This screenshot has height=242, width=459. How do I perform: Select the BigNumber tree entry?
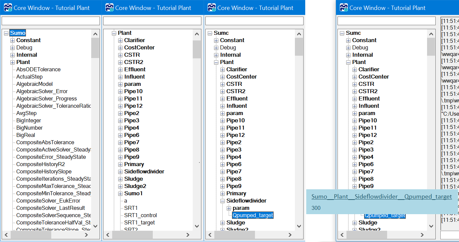click(x=29, y=128)
